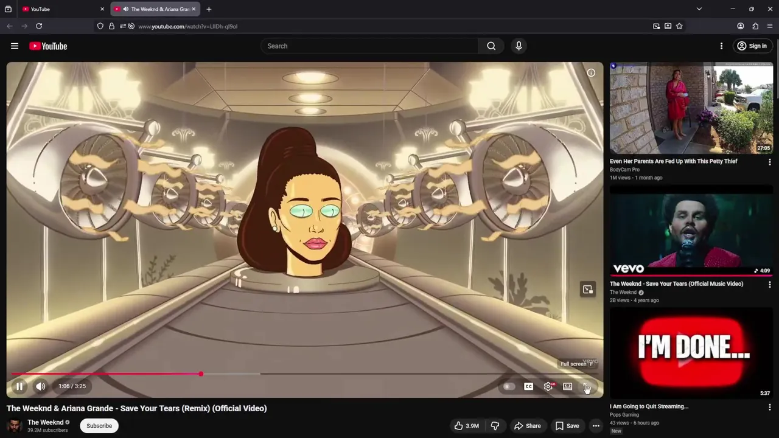
Task: Click the expand overlay icon on video
Action: pos(587,290)
